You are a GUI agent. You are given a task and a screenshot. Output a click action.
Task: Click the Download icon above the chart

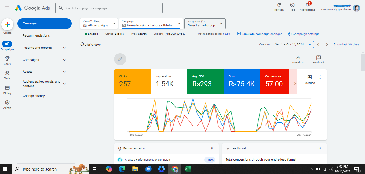point(298,58)
